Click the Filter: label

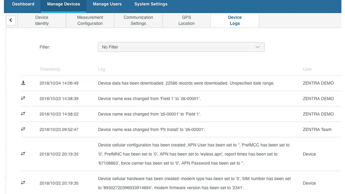(x=45, y=47)
